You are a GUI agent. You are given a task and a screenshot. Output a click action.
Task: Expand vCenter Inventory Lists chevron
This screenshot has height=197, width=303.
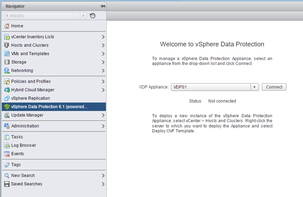point(103,37)
